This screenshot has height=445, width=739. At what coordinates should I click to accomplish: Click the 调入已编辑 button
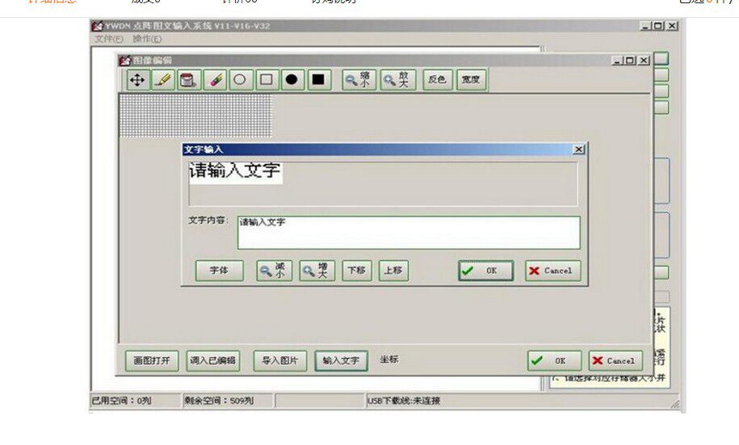pyautogui.click(x=213, y=361)
